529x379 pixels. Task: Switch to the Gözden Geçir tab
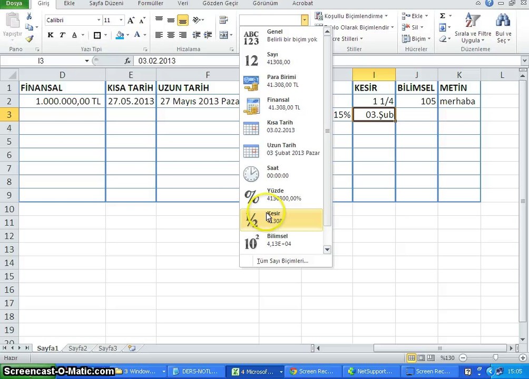pos(220,3)
